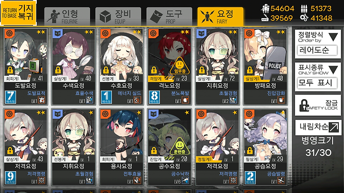
Task: Select the 용사요정 fairy card
Action: point(121,147)
